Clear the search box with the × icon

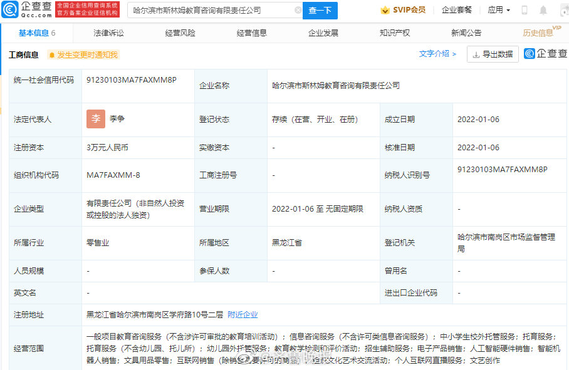(x=299, y=11)
